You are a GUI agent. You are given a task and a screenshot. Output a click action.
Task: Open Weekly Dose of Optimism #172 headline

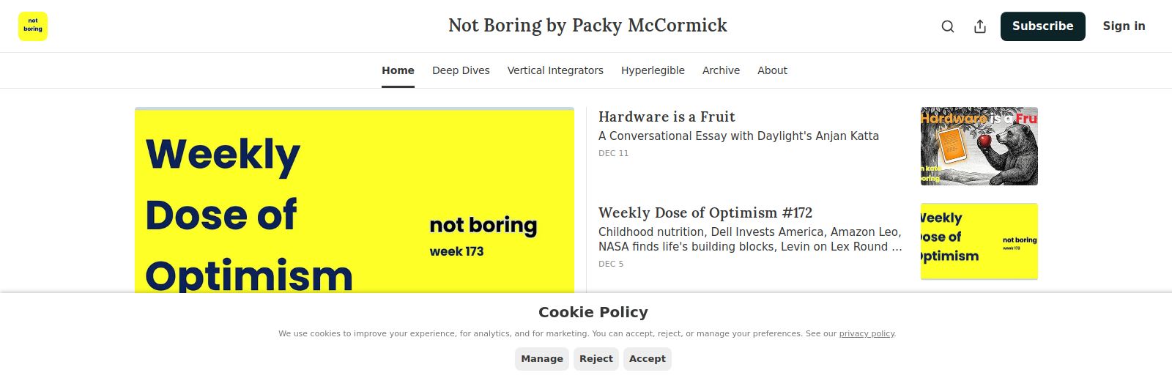point(705,213)
